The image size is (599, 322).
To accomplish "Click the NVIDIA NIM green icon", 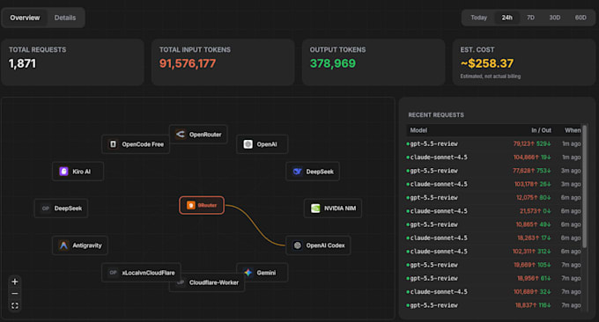I will [x=315, y=209].
